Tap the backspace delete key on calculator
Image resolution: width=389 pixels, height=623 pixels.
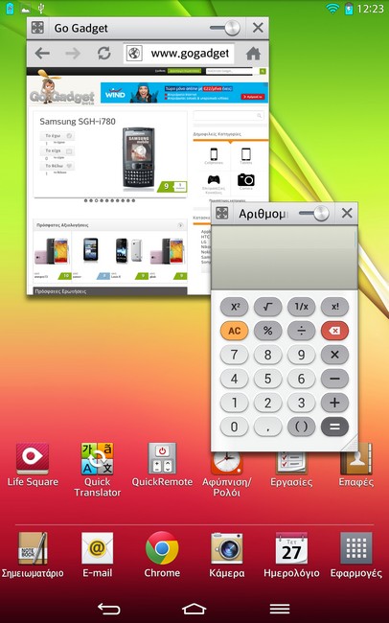(x=334, y=331)
